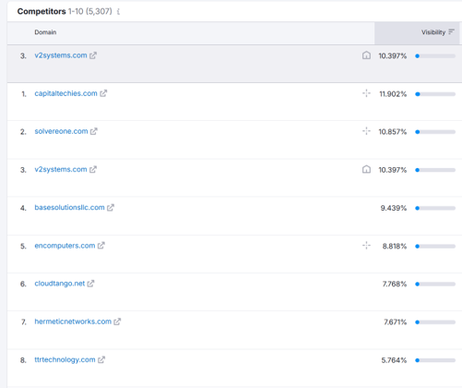The height and width of the screenshot is (388, 462).
Task: Open the basesolutionsllc.com domain link
Action: tap(69, 208)
